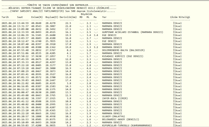Click 'İlksel' in the 04:59:03 row

(177, 125)
